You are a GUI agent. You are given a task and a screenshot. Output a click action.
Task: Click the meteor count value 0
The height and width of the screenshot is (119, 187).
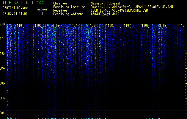(x=42, y=14)
